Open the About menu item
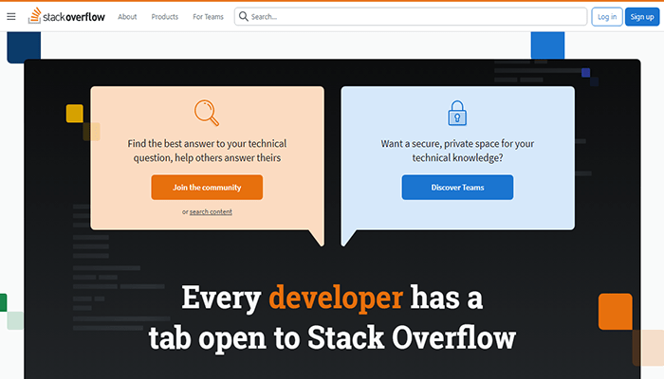 click(x=127, y=17)
